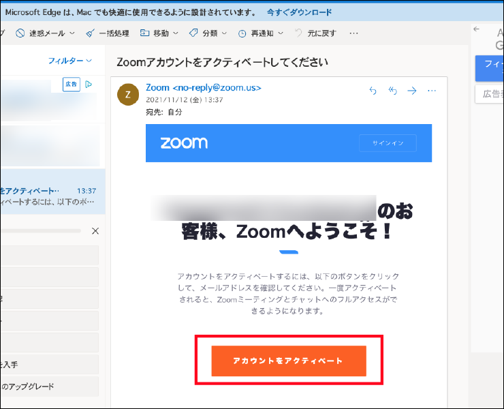Click the 移動 move folder icon
Image resolution: width=504 pixels, height=409 pixels.
pos(144,33)
